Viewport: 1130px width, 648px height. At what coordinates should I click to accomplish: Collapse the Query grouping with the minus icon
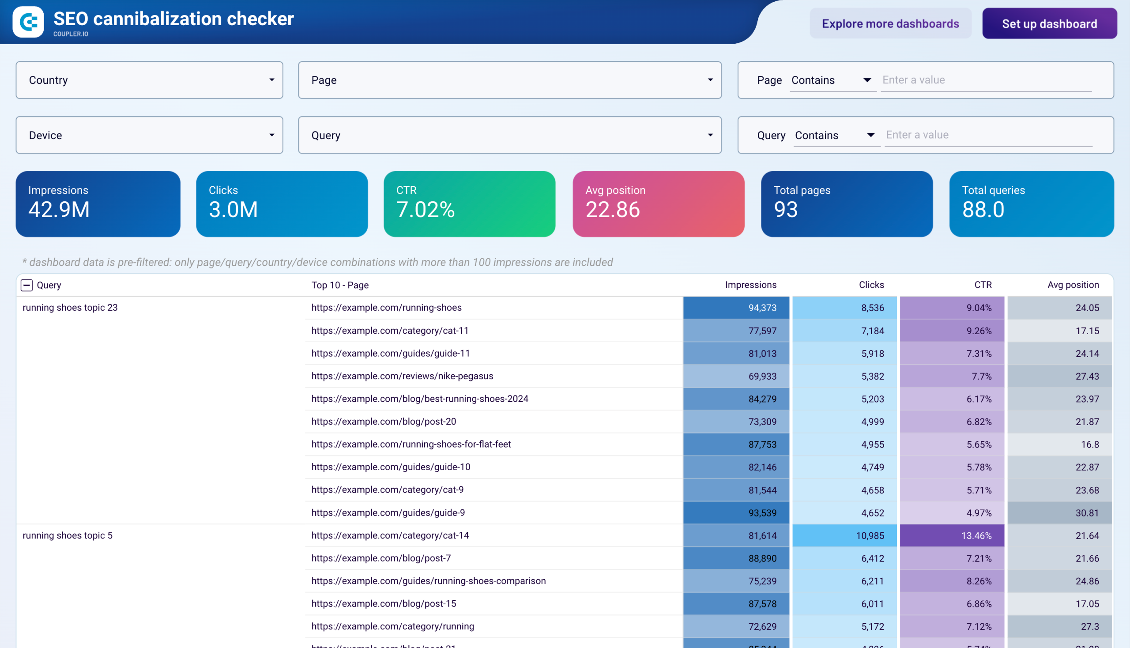click(x=28, y=285)
